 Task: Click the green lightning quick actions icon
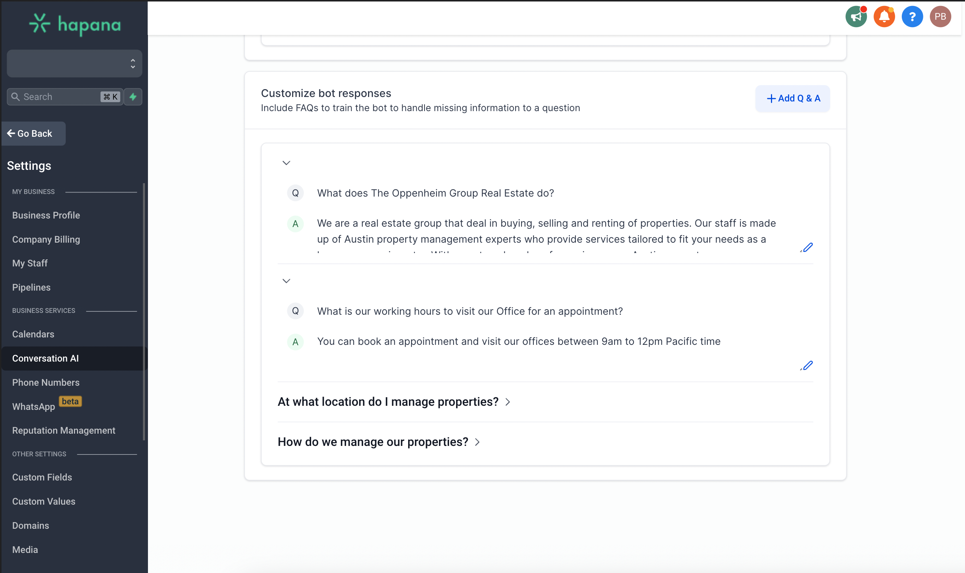tap(133, 97)
